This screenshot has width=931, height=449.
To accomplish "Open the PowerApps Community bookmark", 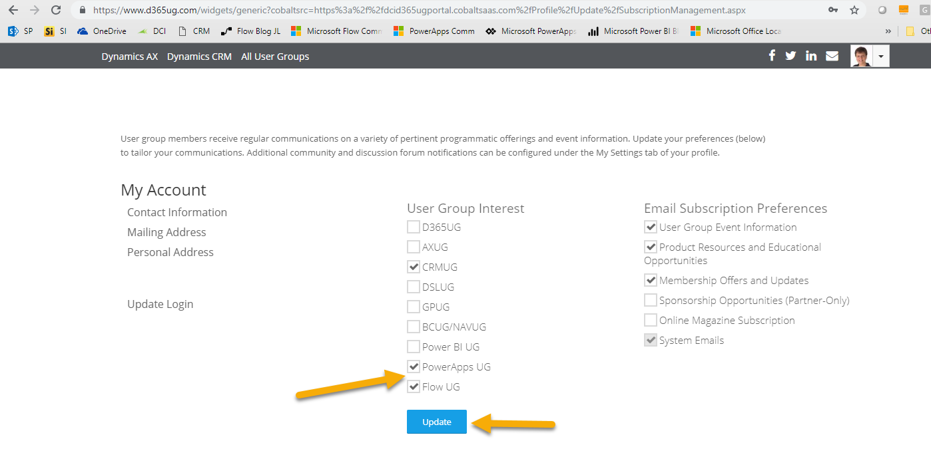I will 434,31.
